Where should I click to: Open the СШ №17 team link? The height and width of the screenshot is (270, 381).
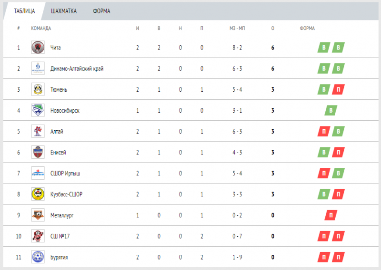click(60, 236)
